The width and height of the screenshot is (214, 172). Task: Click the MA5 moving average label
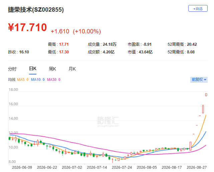[x=23, y=79]
